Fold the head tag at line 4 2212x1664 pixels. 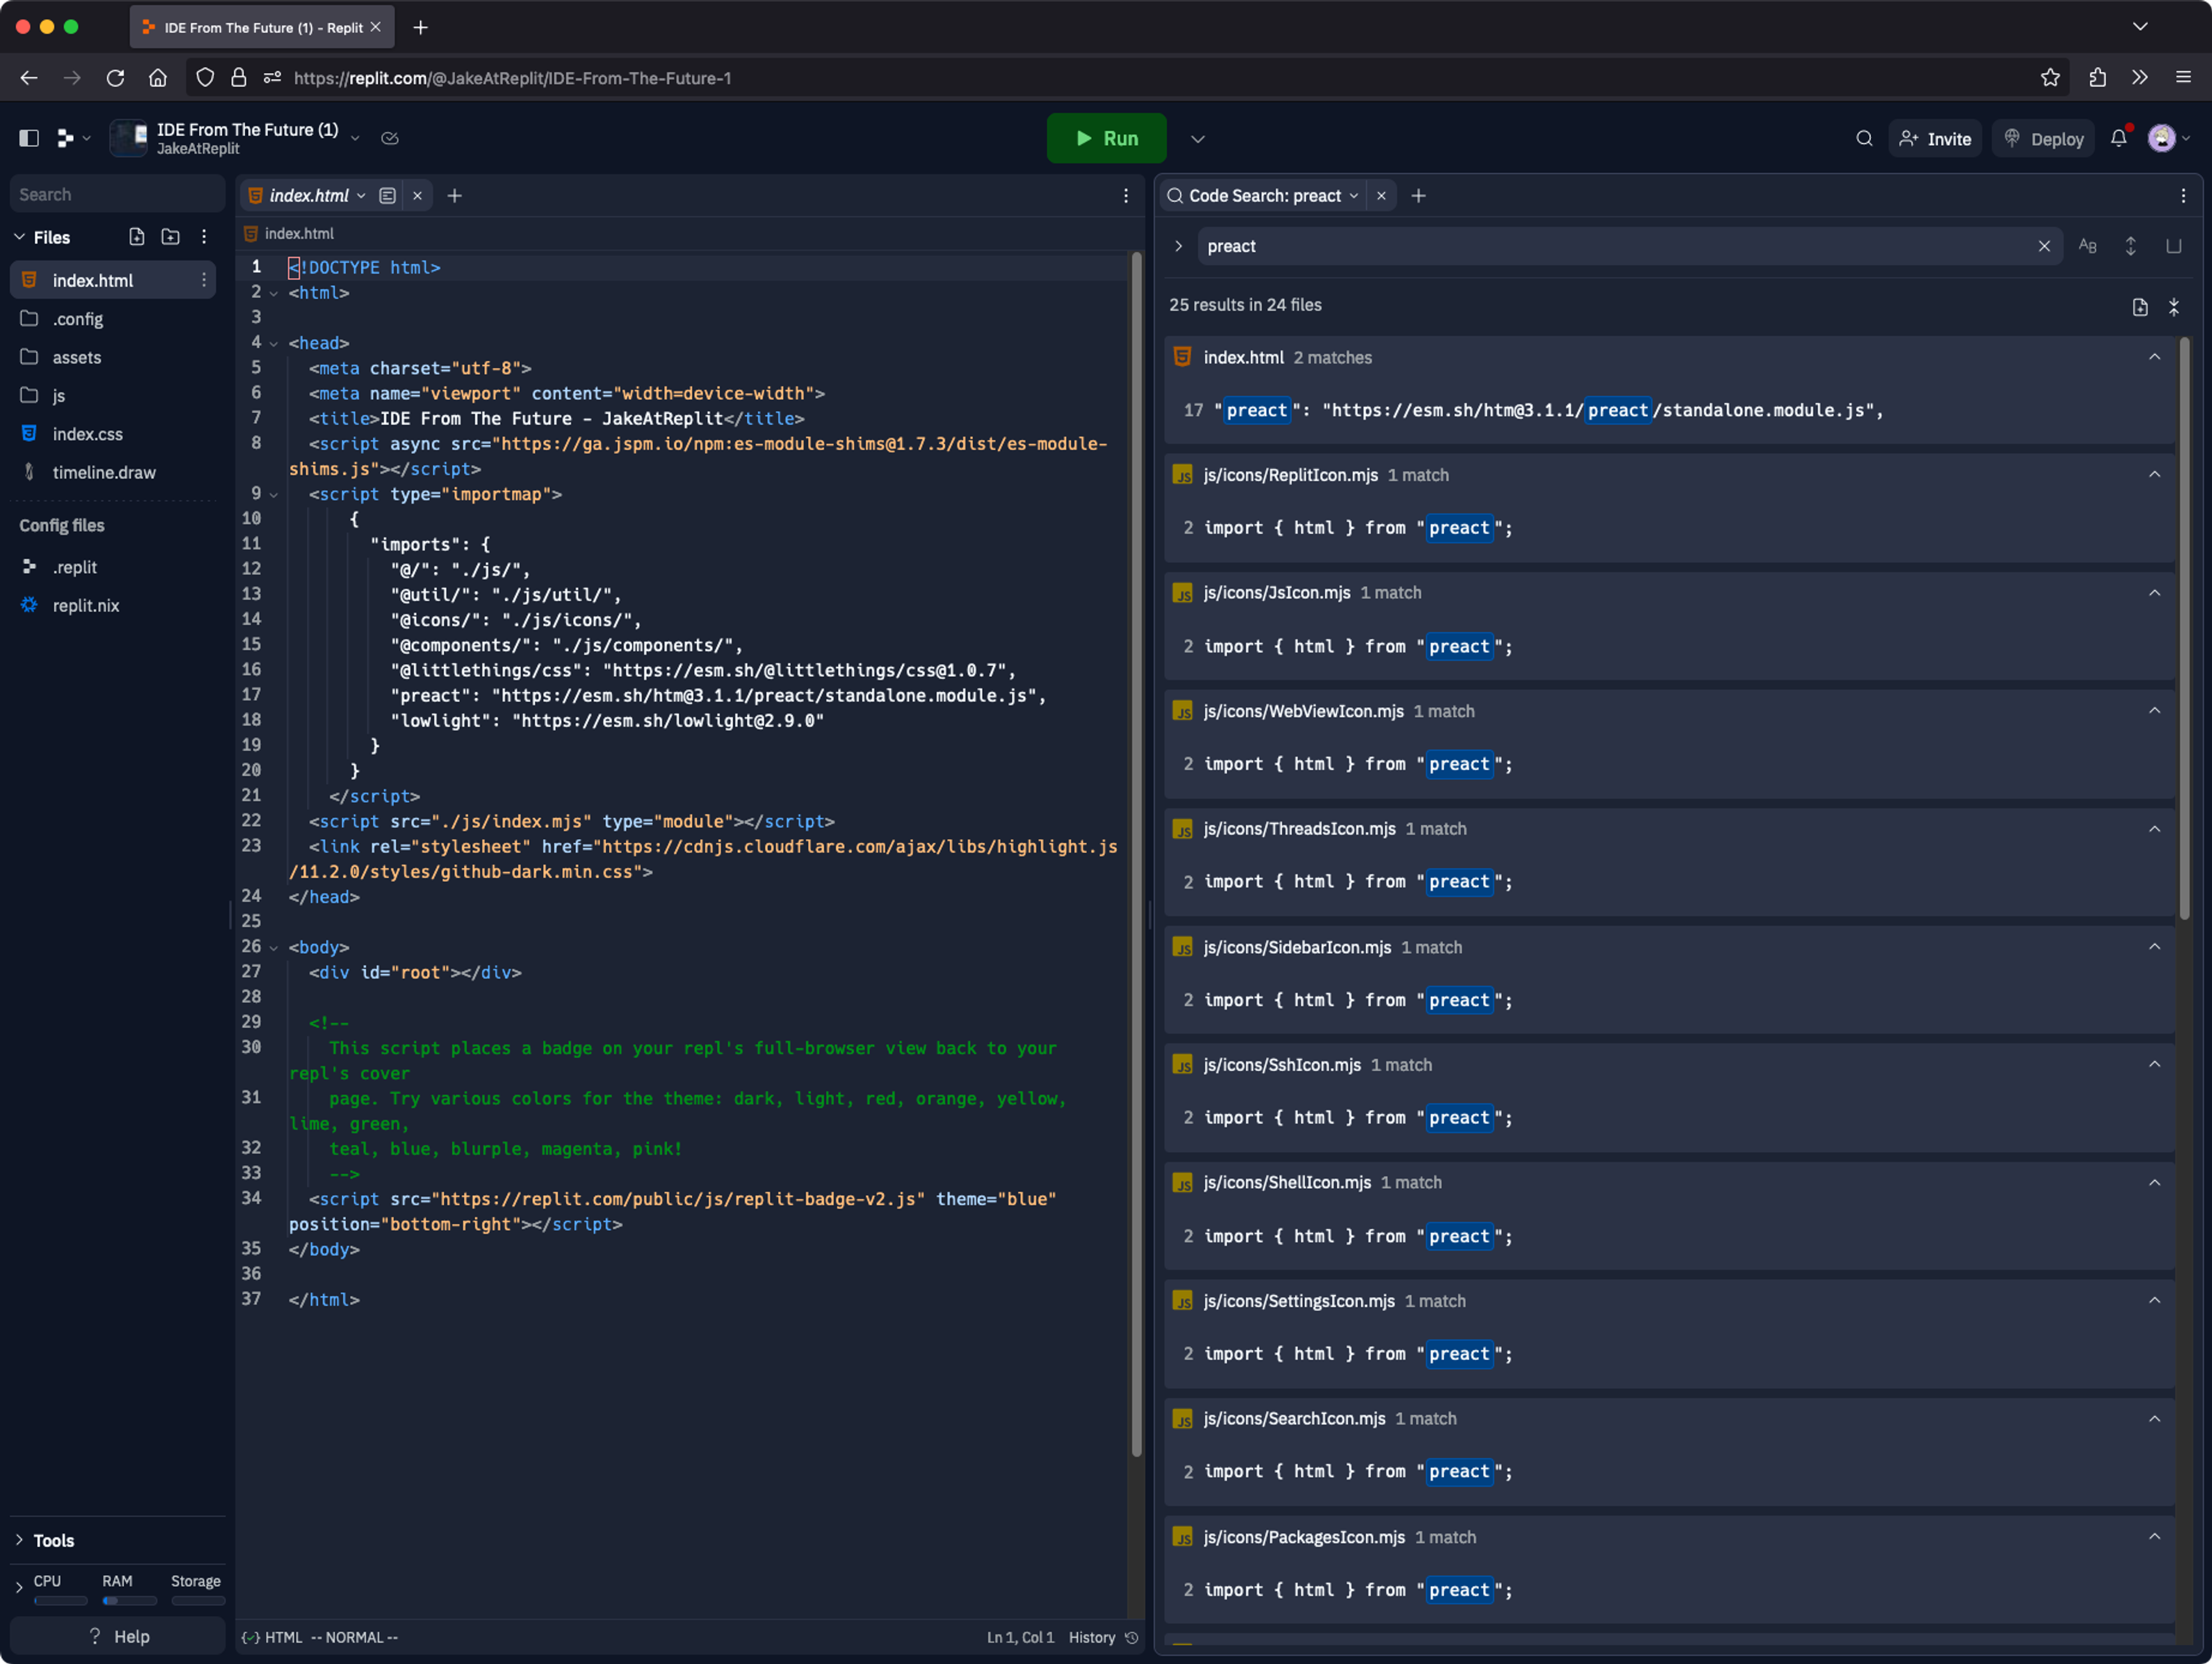pos(273,343)
